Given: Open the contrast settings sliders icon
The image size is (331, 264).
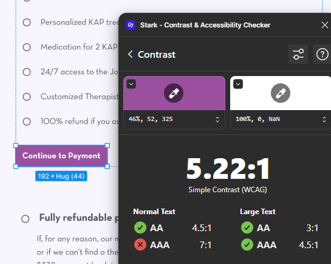Looking at the screenshot, I should tap(298, 54).
